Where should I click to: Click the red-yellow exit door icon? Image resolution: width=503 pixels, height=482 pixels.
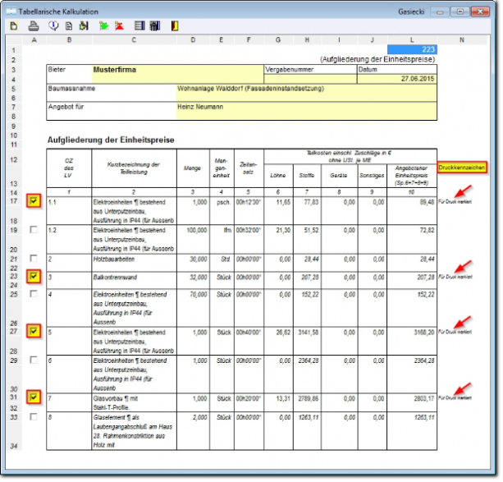click(x=175, y=26)
